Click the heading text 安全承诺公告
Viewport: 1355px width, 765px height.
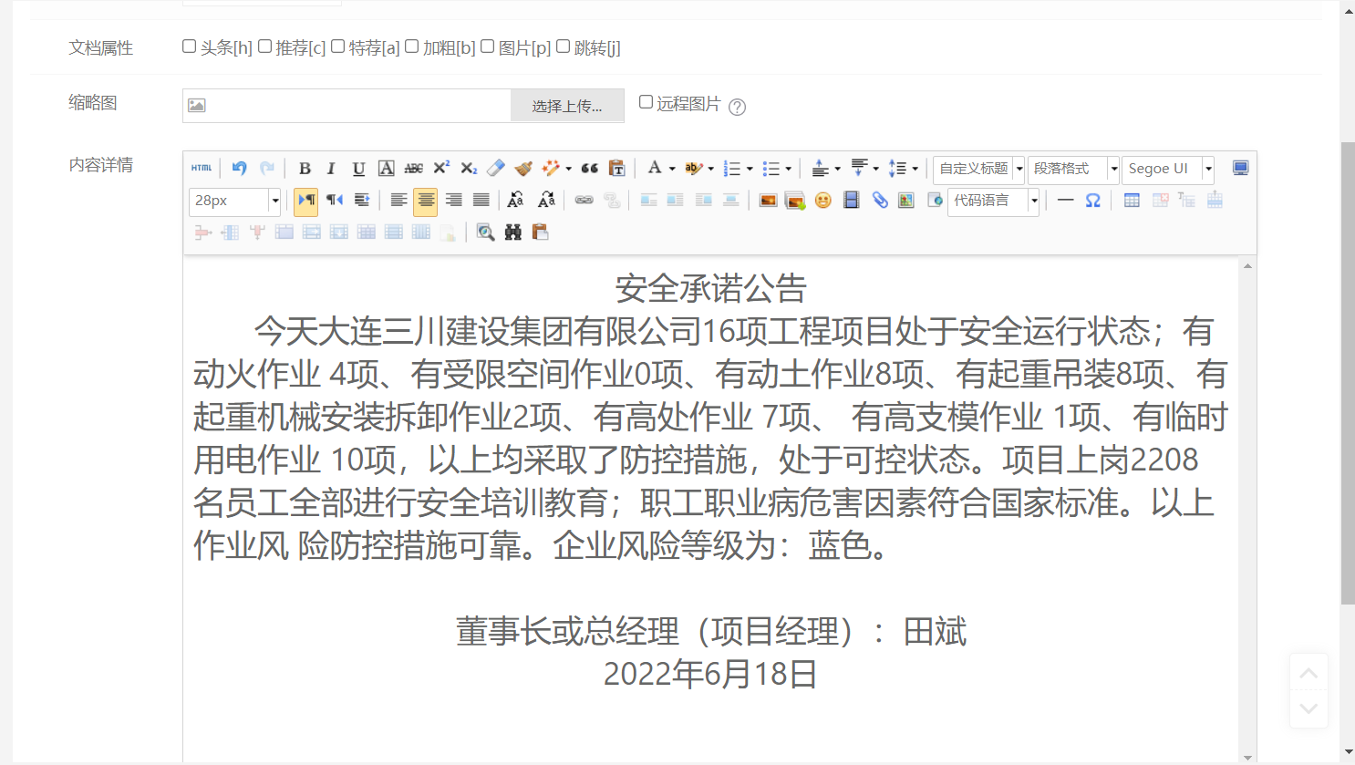point(711,289)
